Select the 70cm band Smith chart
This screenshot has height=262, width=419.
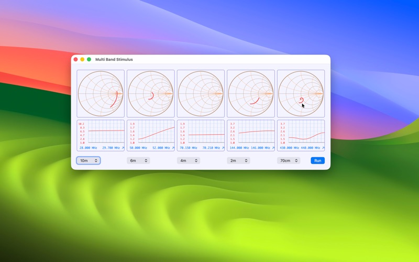[x=301, y=94]
